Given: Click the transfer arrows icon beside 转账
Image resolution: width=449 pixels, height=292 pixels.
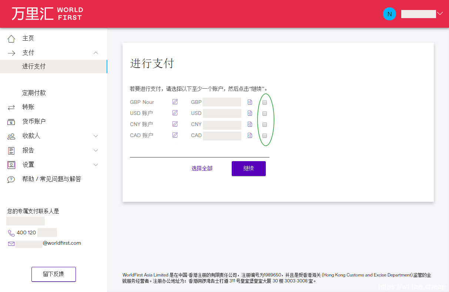Looking at the screenshot, I should click(x=11, y=107).
